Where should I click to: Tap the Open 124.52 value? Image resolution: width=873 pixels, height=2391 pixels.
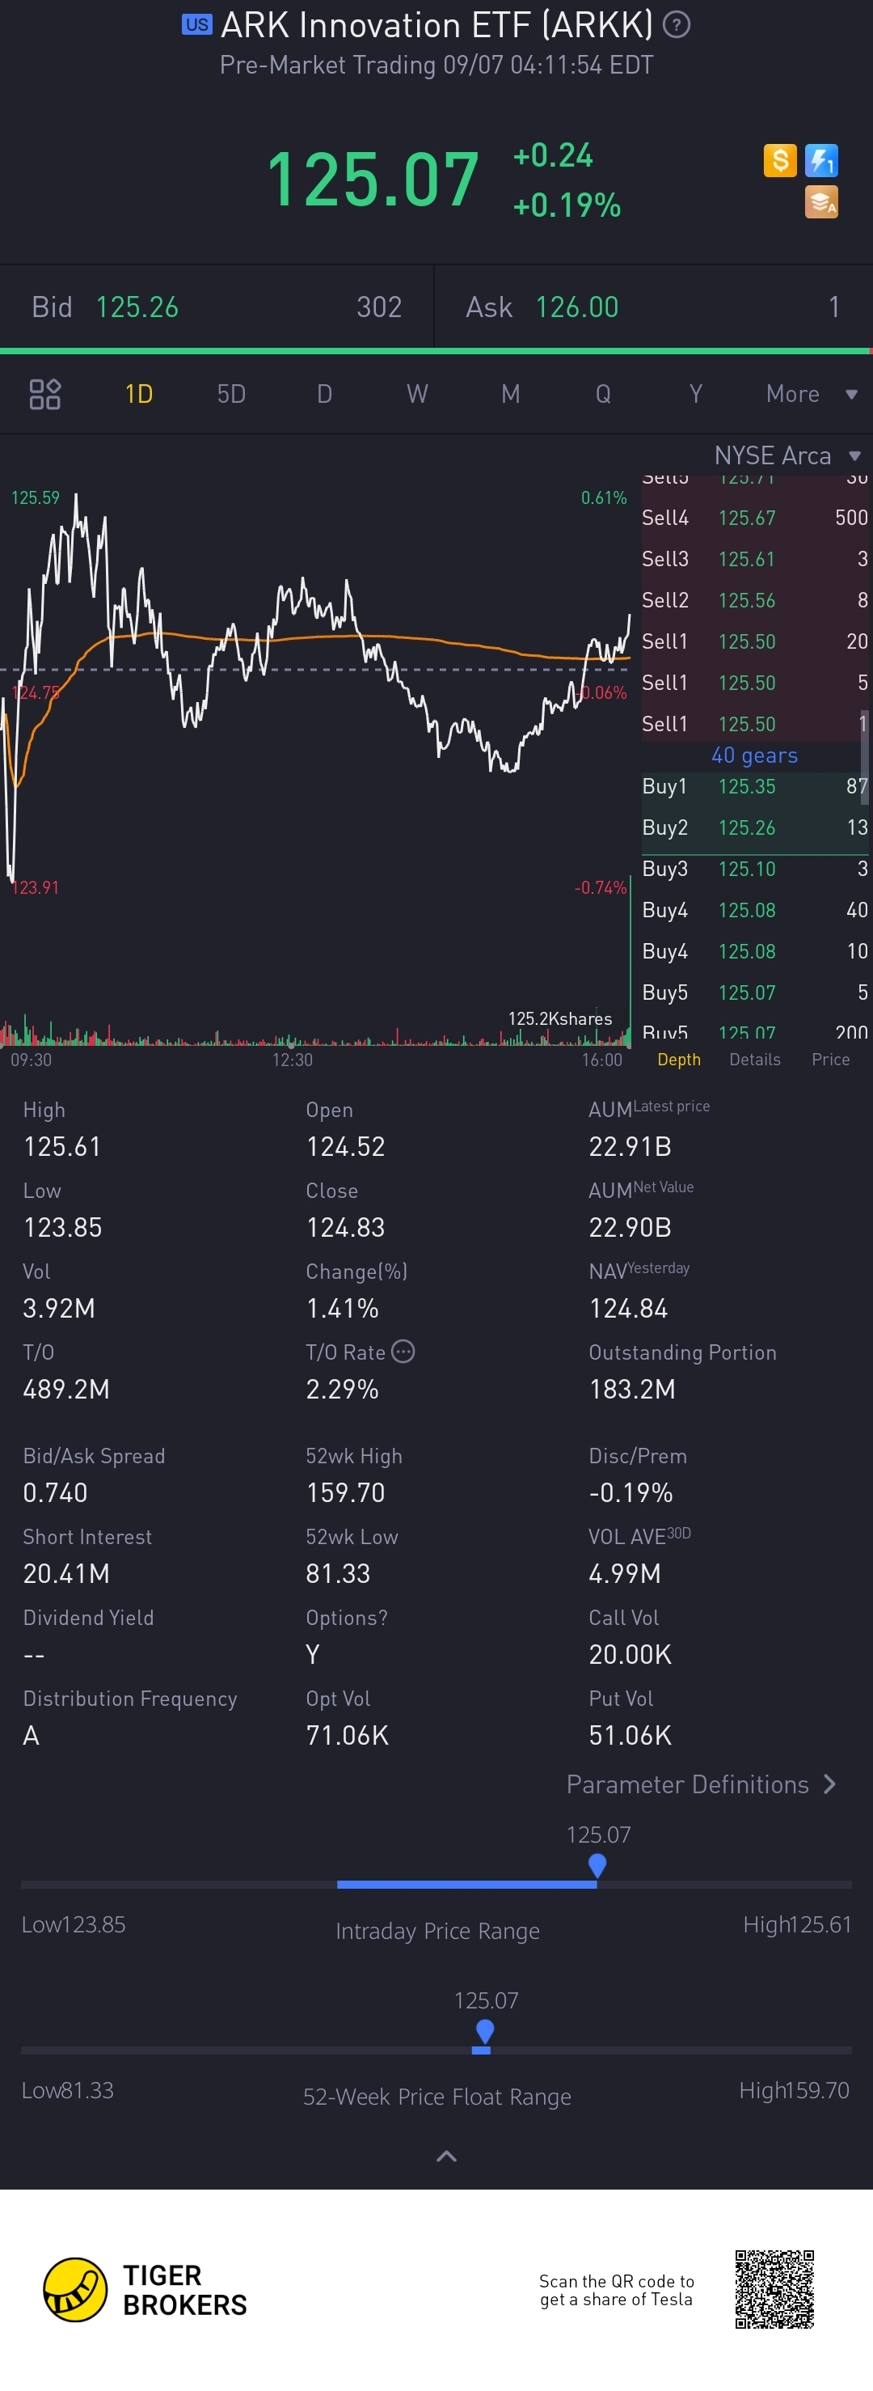pyautogui.click(x=345, y=1146)
